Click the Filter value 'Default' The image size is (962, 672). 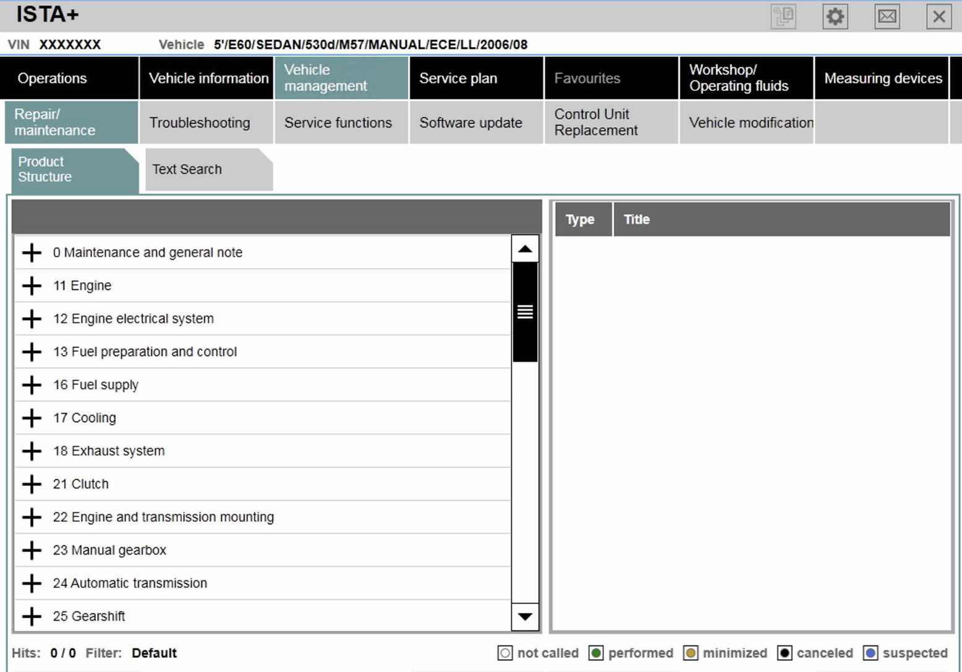(154, 653)
